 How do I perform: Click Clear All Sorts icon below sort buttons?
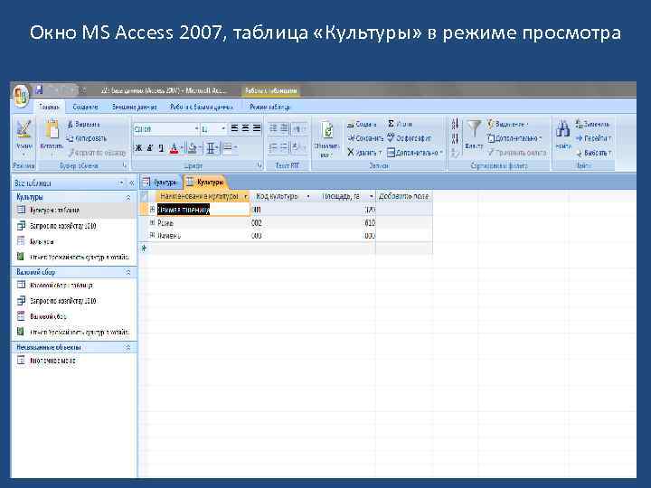[455, 153]
